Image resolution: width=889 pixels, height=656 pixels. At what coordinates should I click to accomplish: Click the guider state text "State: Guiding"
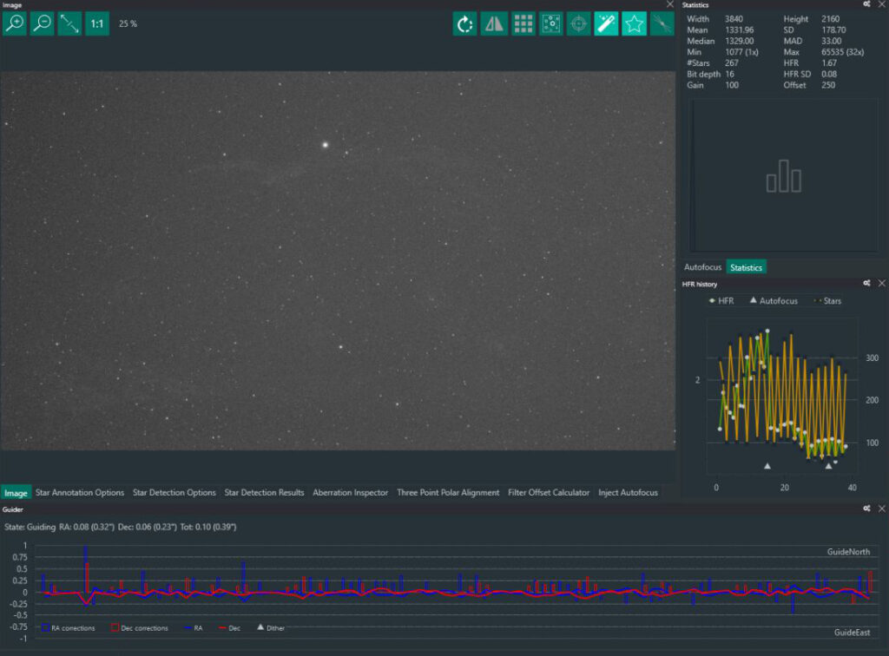pyautogui.click(x=30, y=527)
